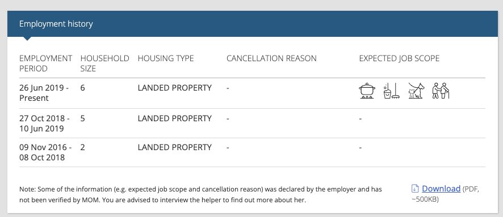Click household size 6 in first row
Image resolution: width=503 pixels, height=217 pixels.
(x=82, y=88)
